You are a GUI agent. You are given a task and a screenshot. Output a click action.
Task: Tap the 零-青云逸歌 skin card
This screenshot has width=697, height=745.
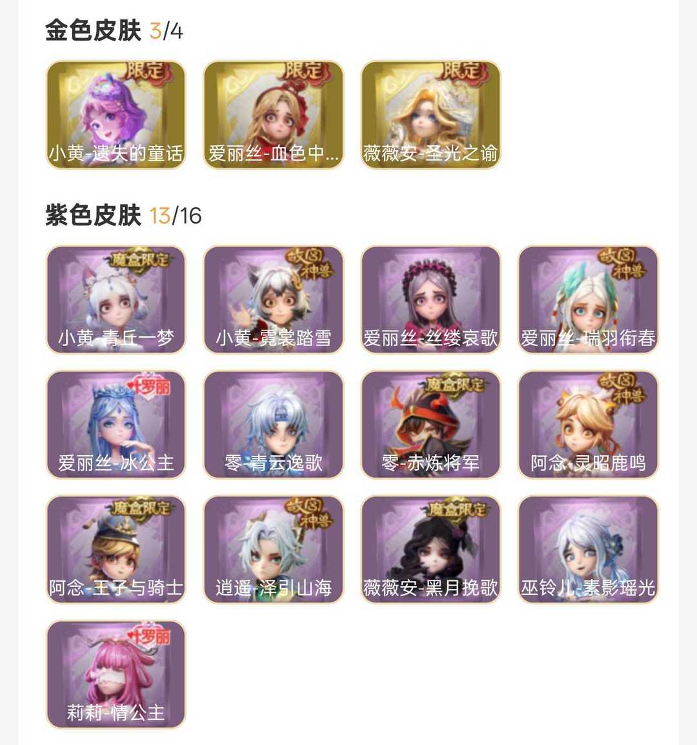coord(273,424)
